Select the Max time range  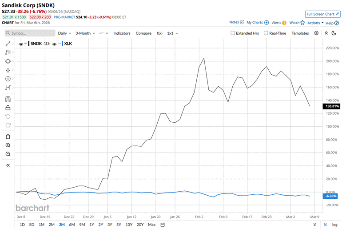[151, 225]
